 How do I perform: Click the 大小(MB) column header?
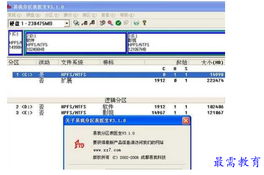tap(207, 62)
